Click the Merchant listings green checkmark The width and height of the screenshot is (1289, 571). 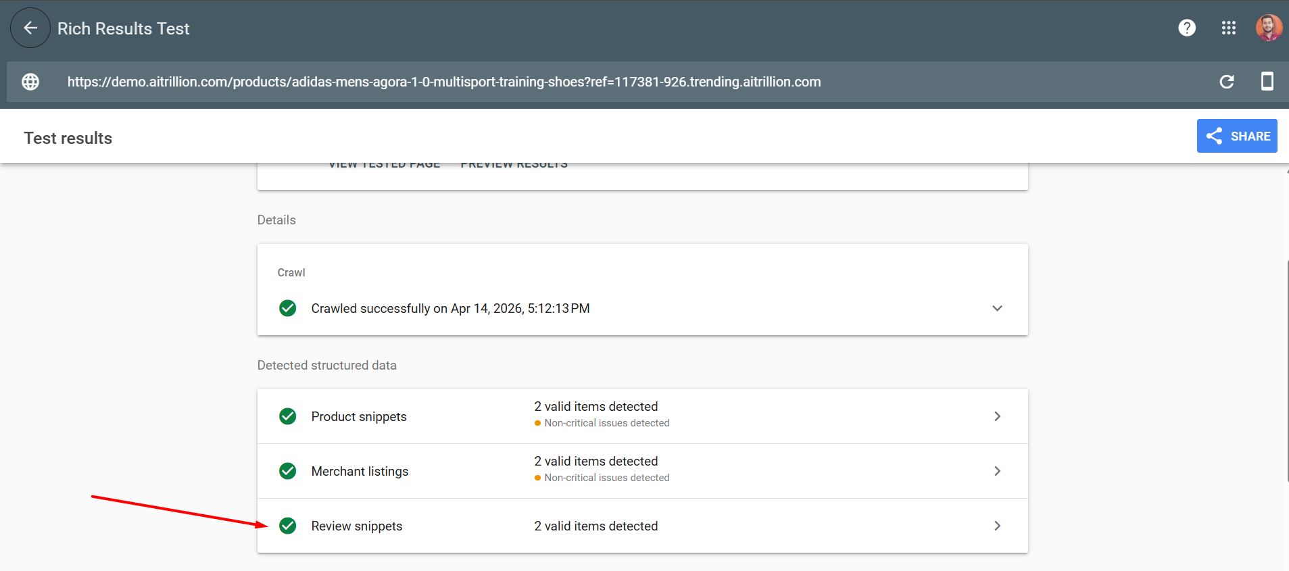288,471
